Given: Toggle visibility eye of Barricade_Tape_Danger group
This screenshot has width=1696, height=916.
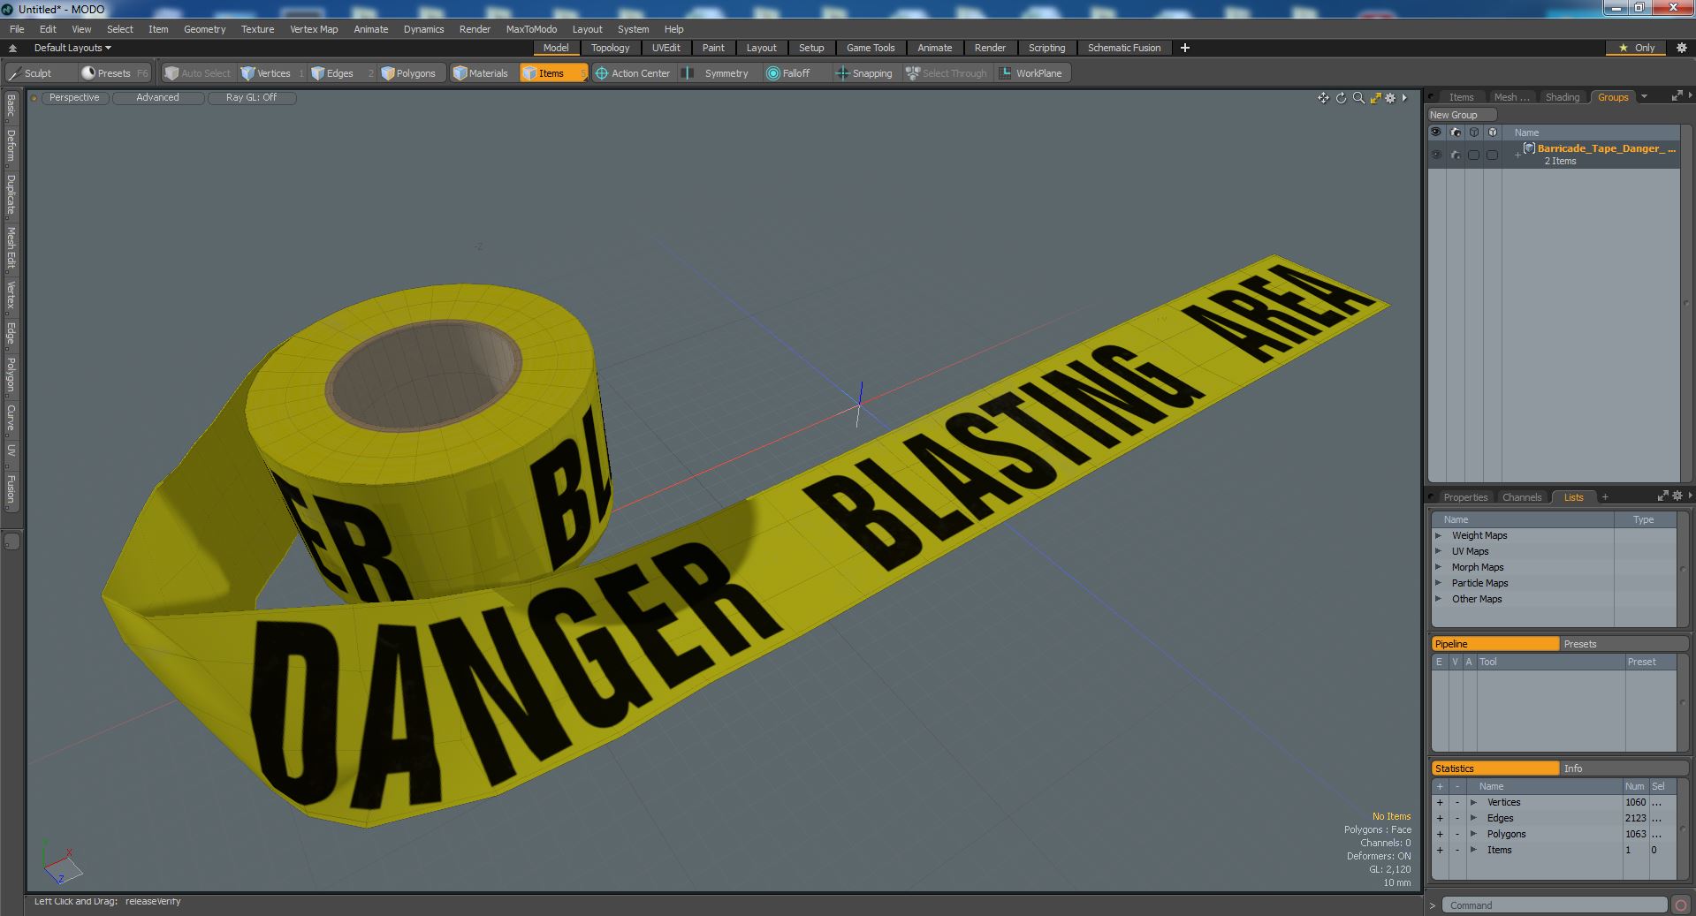Looking at the screenshot, I should pyautogui.click(x=1436, y=155).
